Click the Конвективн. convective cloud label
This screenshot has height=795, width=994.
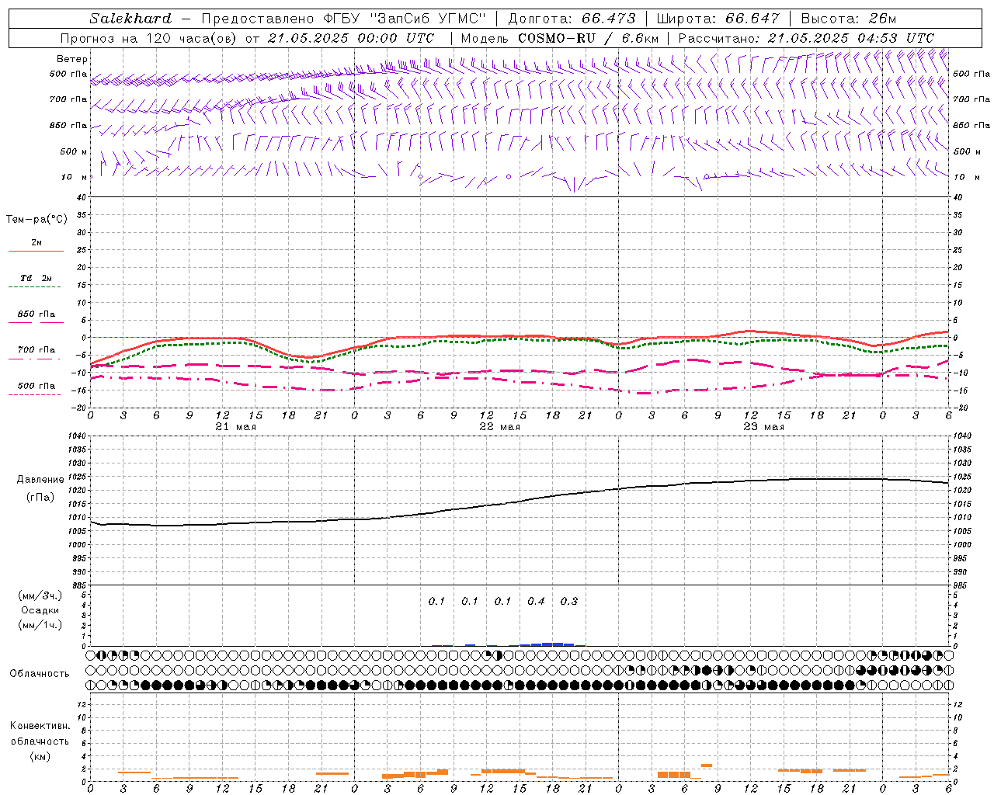tap(40, 726)
